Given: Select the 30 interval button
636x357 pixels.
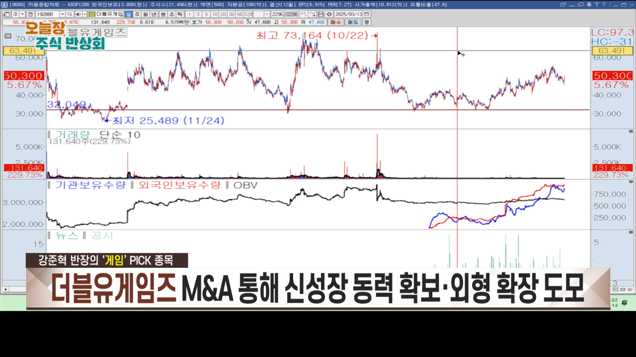Looking at the screenshot, I should 232,14.
